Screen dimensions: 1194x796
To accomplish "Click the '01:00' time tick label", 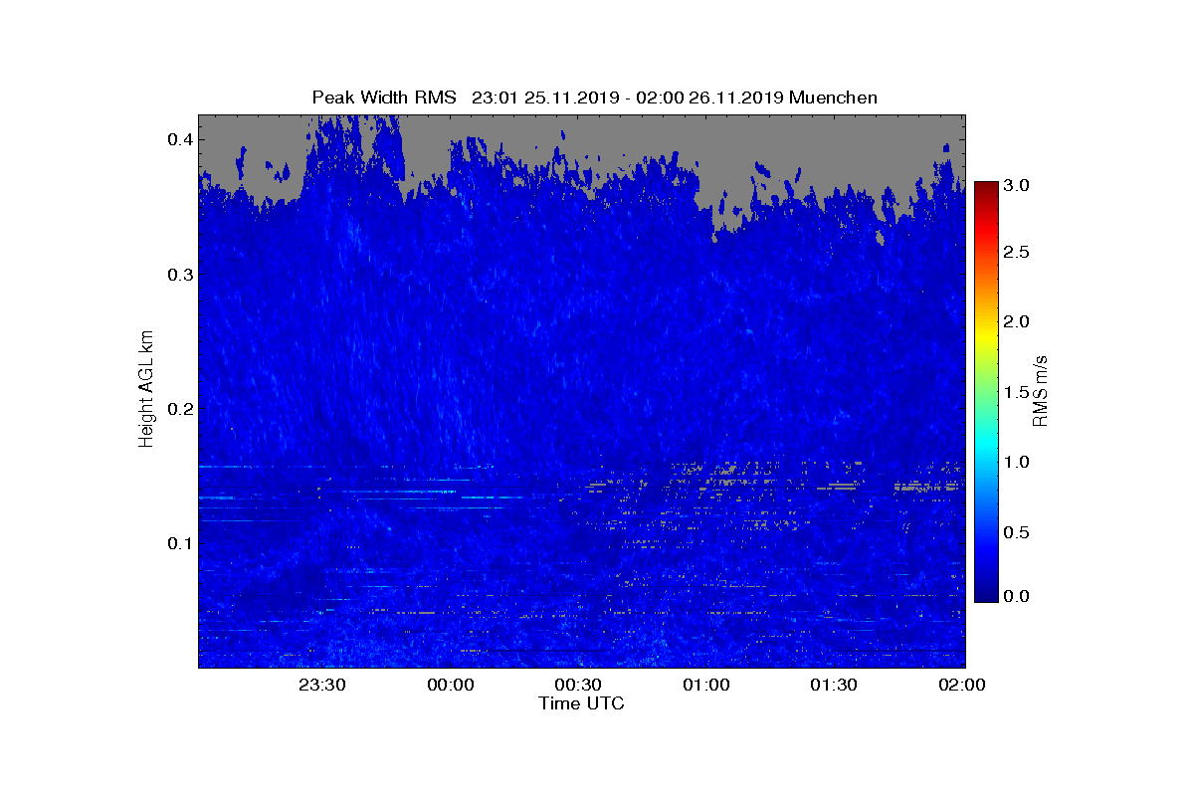I will pos(706,685).
